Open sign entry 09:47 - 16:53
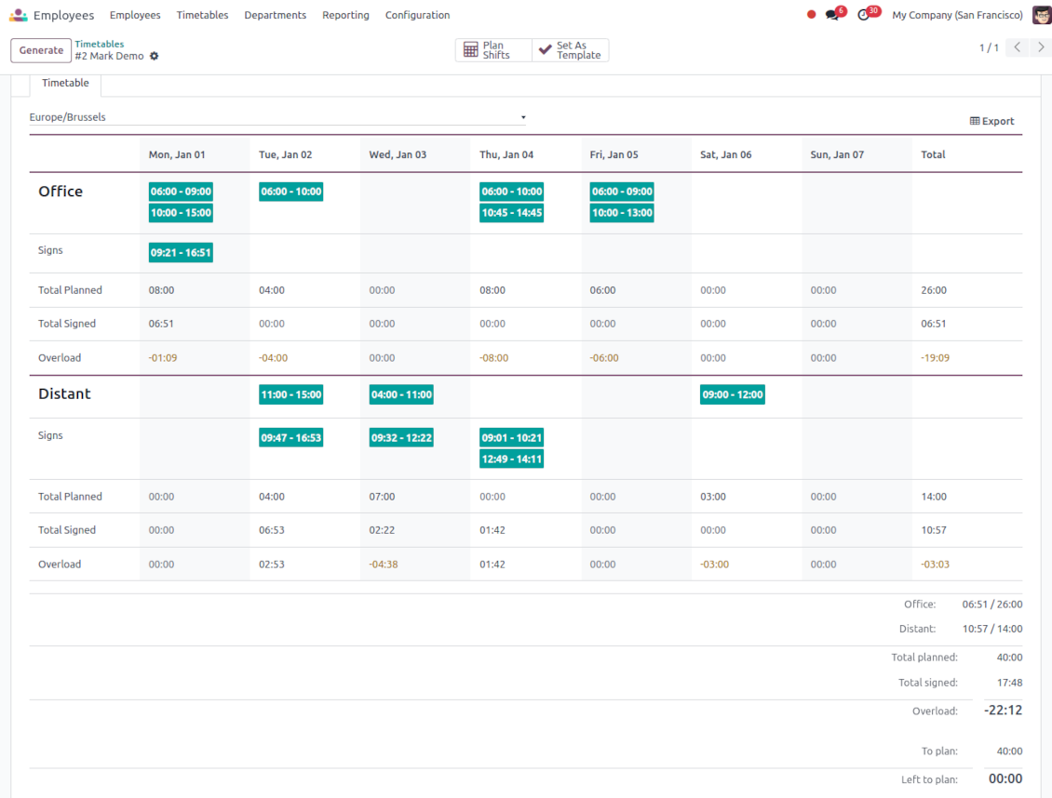The height and width of the screenshot is (798, 1052). (x=291, y=438)
